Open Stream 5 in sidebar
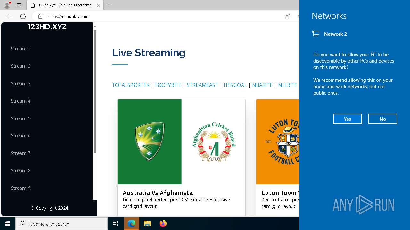Image resolution: width=410 pixels, height=230 pixels. 20,119
